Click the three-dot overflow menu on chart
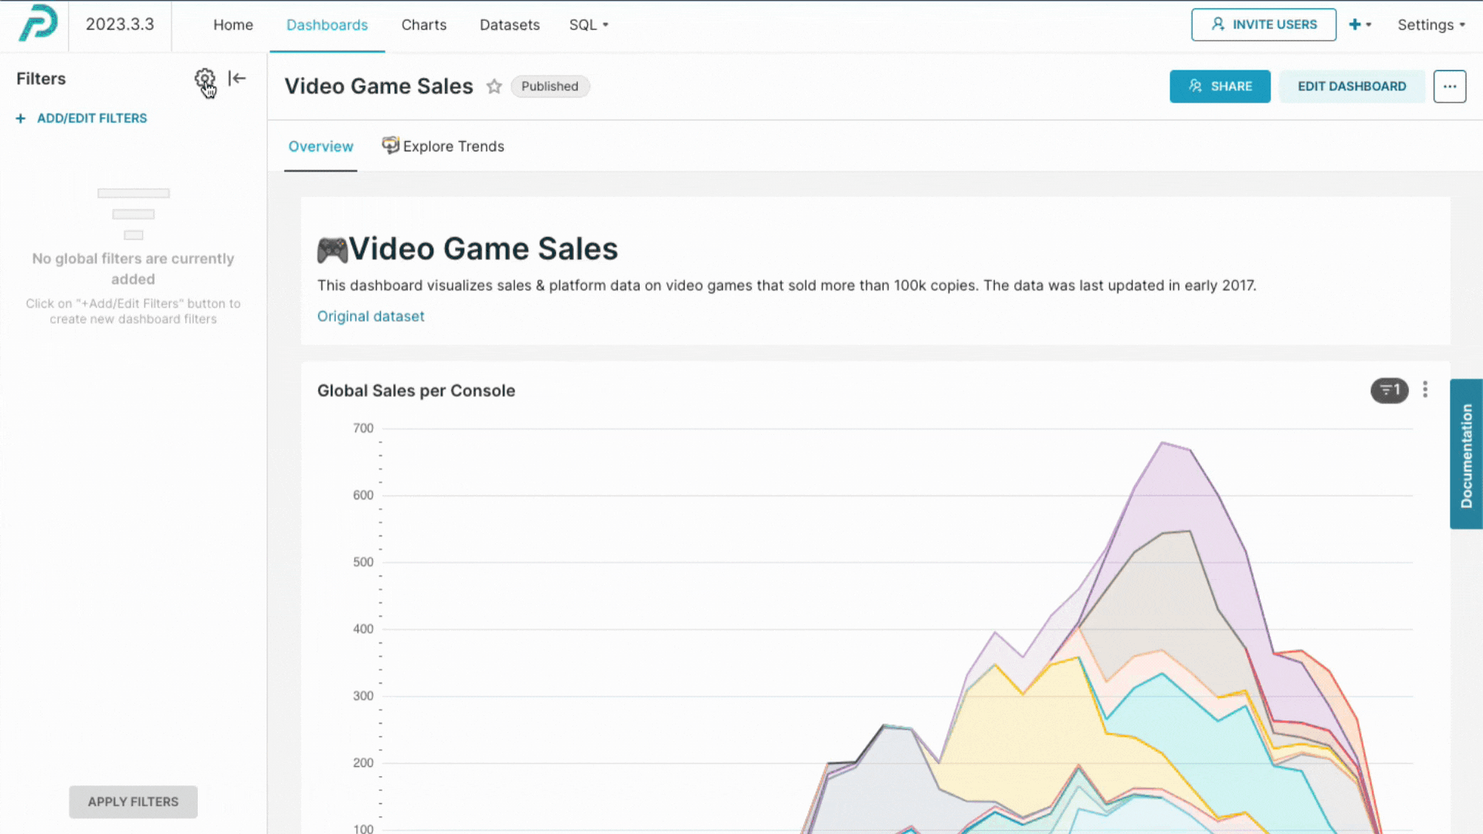Screen dimensions: 1483x834 point(1425,390)
